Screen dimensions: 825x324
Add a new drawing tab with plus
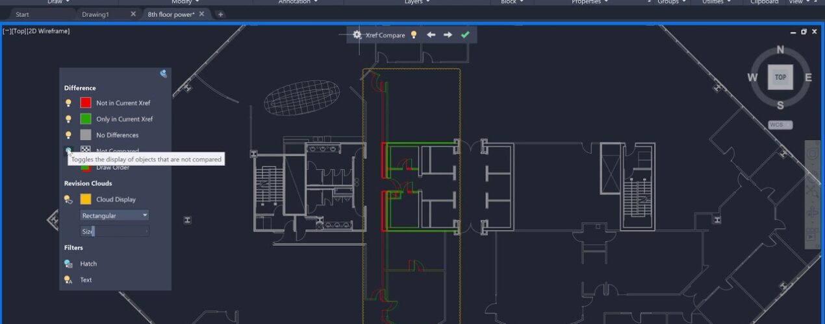point(221,14)
